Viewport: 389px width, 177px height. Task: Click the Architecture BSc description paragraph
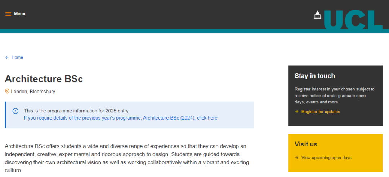(x=127, y=158)
